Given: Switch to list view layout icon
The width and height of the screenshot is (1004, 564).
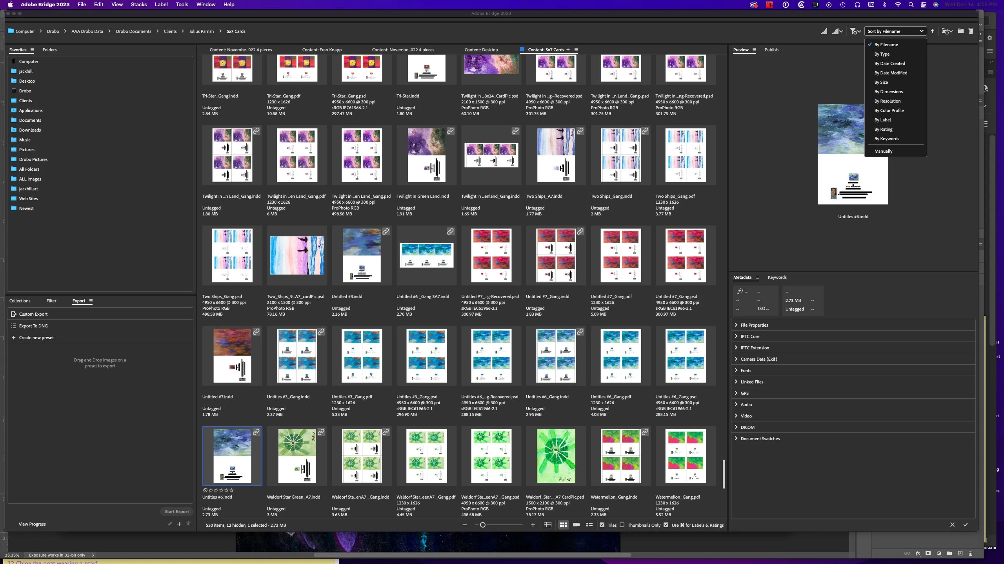Looking at the screenshot, I should tap(589, 525).
